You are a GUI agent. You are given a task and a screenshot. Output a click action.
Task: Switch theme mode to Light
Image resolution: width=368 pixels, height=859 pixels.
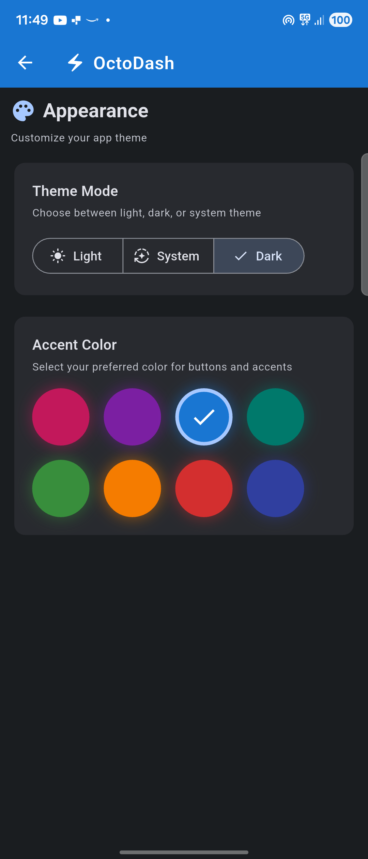(x=78, y=256)
